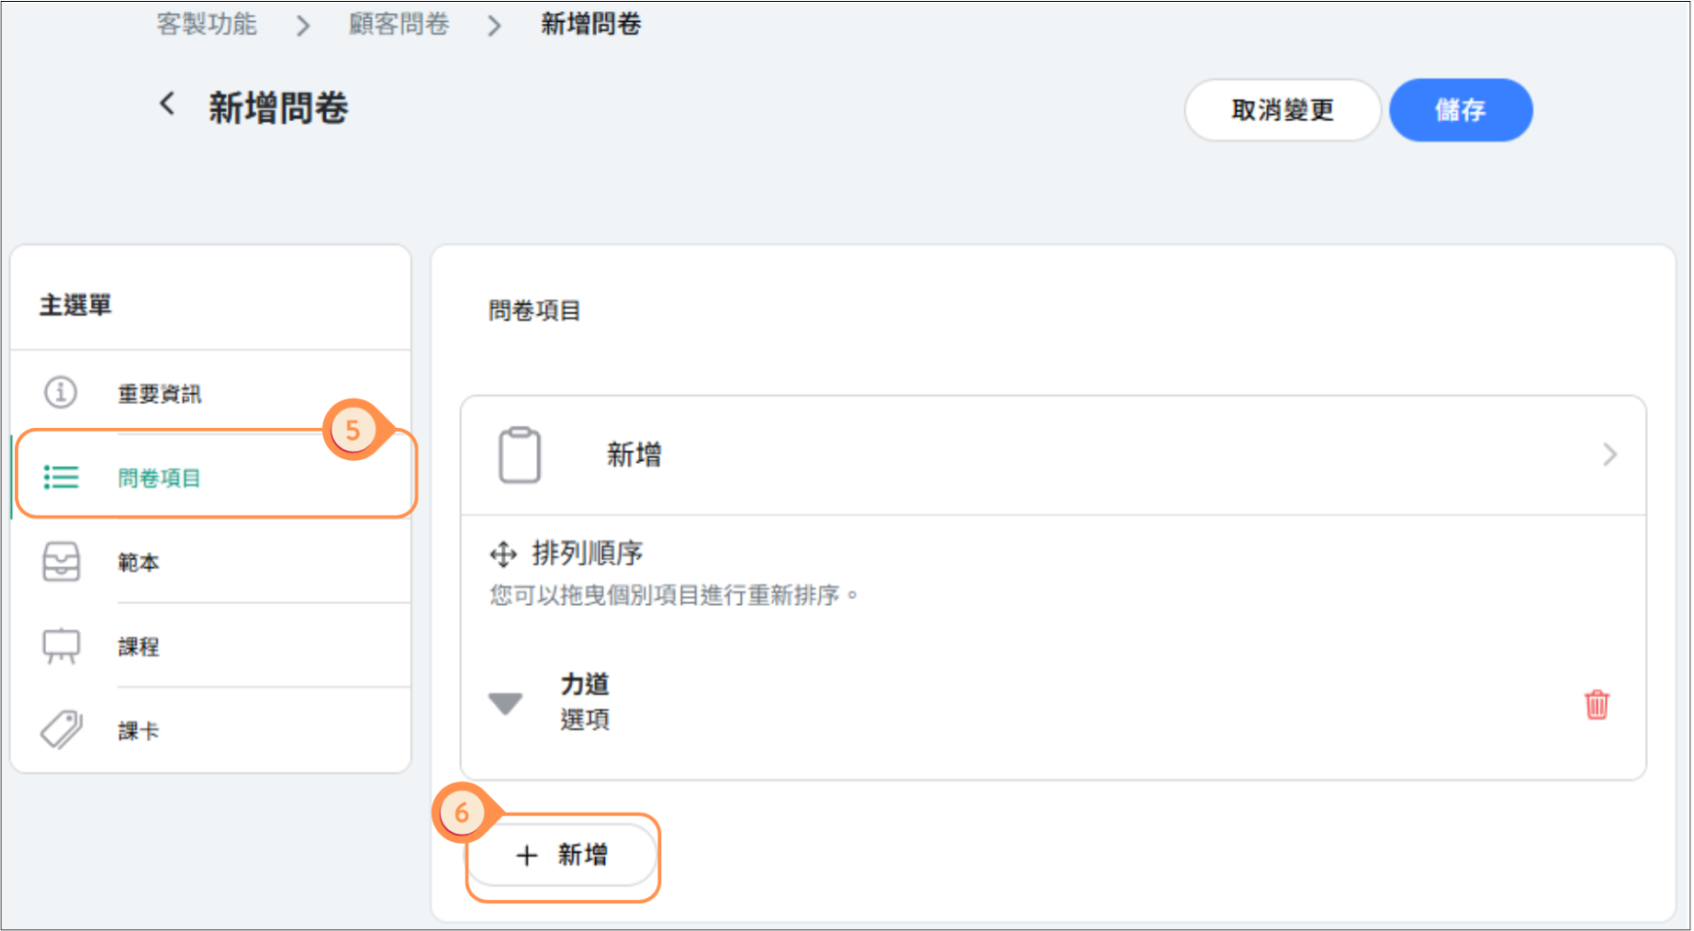Expand the 力道 item triangle

coord(505,703)
